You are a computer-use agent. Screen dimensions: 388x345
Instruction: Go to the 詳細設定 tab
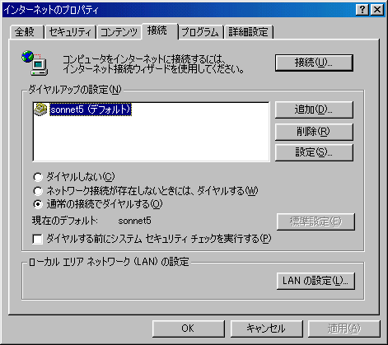(249, 32)
